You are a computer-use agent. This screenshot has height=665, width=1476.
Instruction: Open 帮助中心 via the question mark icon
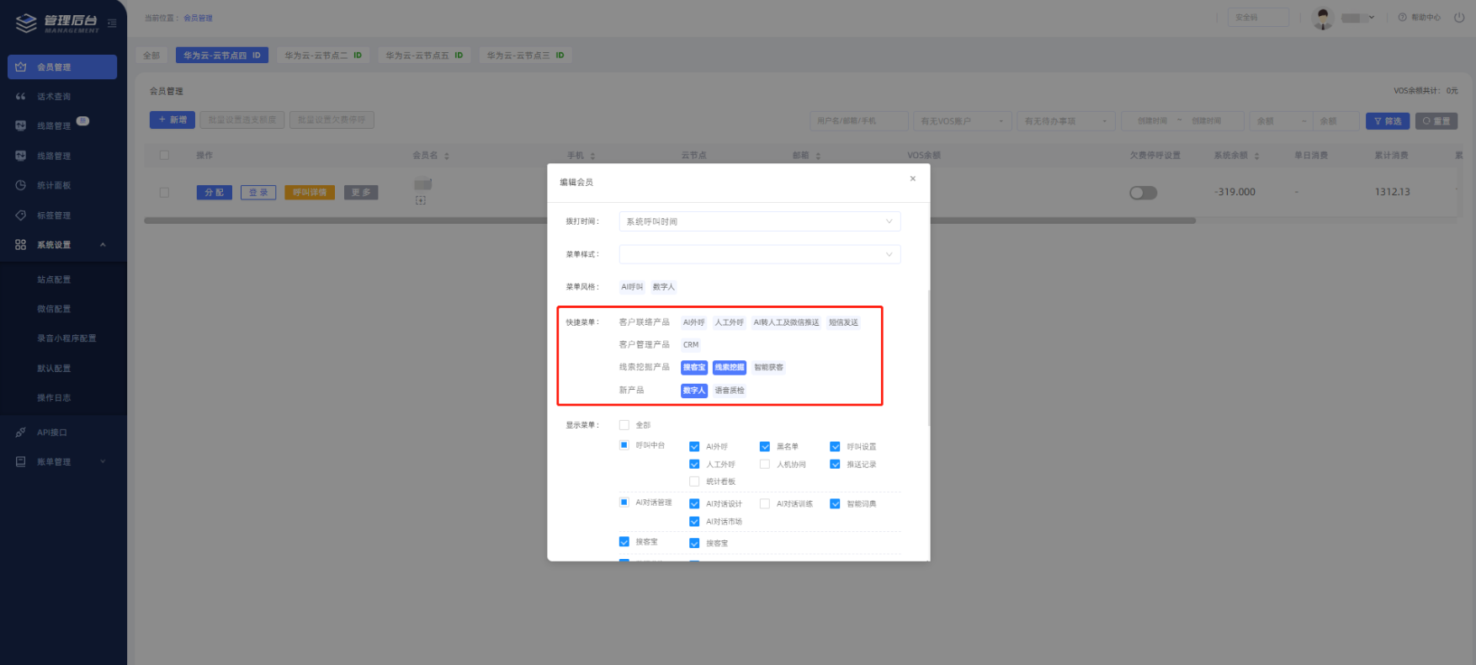coord(1402,18)
